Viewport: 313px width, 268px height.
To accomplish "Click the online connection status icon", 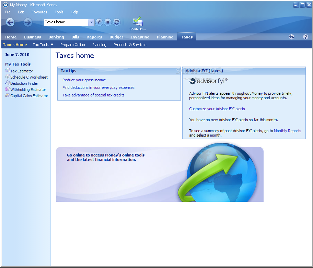I will [x=291, y=37].
